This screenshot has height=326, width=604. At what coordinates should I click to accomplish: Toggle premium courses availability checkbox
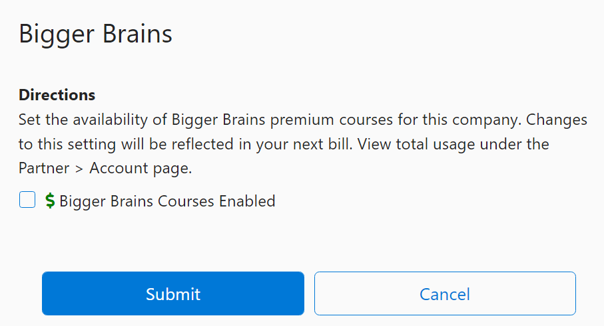click(27, 200)
